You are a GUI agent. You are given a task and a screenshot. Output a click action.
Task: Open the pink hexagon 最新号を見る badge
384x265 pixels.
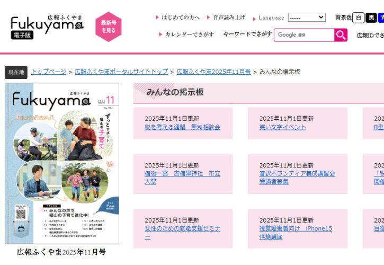(x=109, y=26)
